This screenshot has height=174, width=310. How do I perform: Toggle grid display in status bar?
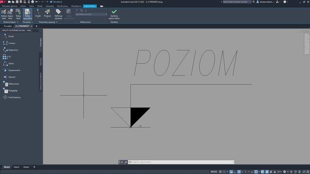click(220, 172)
